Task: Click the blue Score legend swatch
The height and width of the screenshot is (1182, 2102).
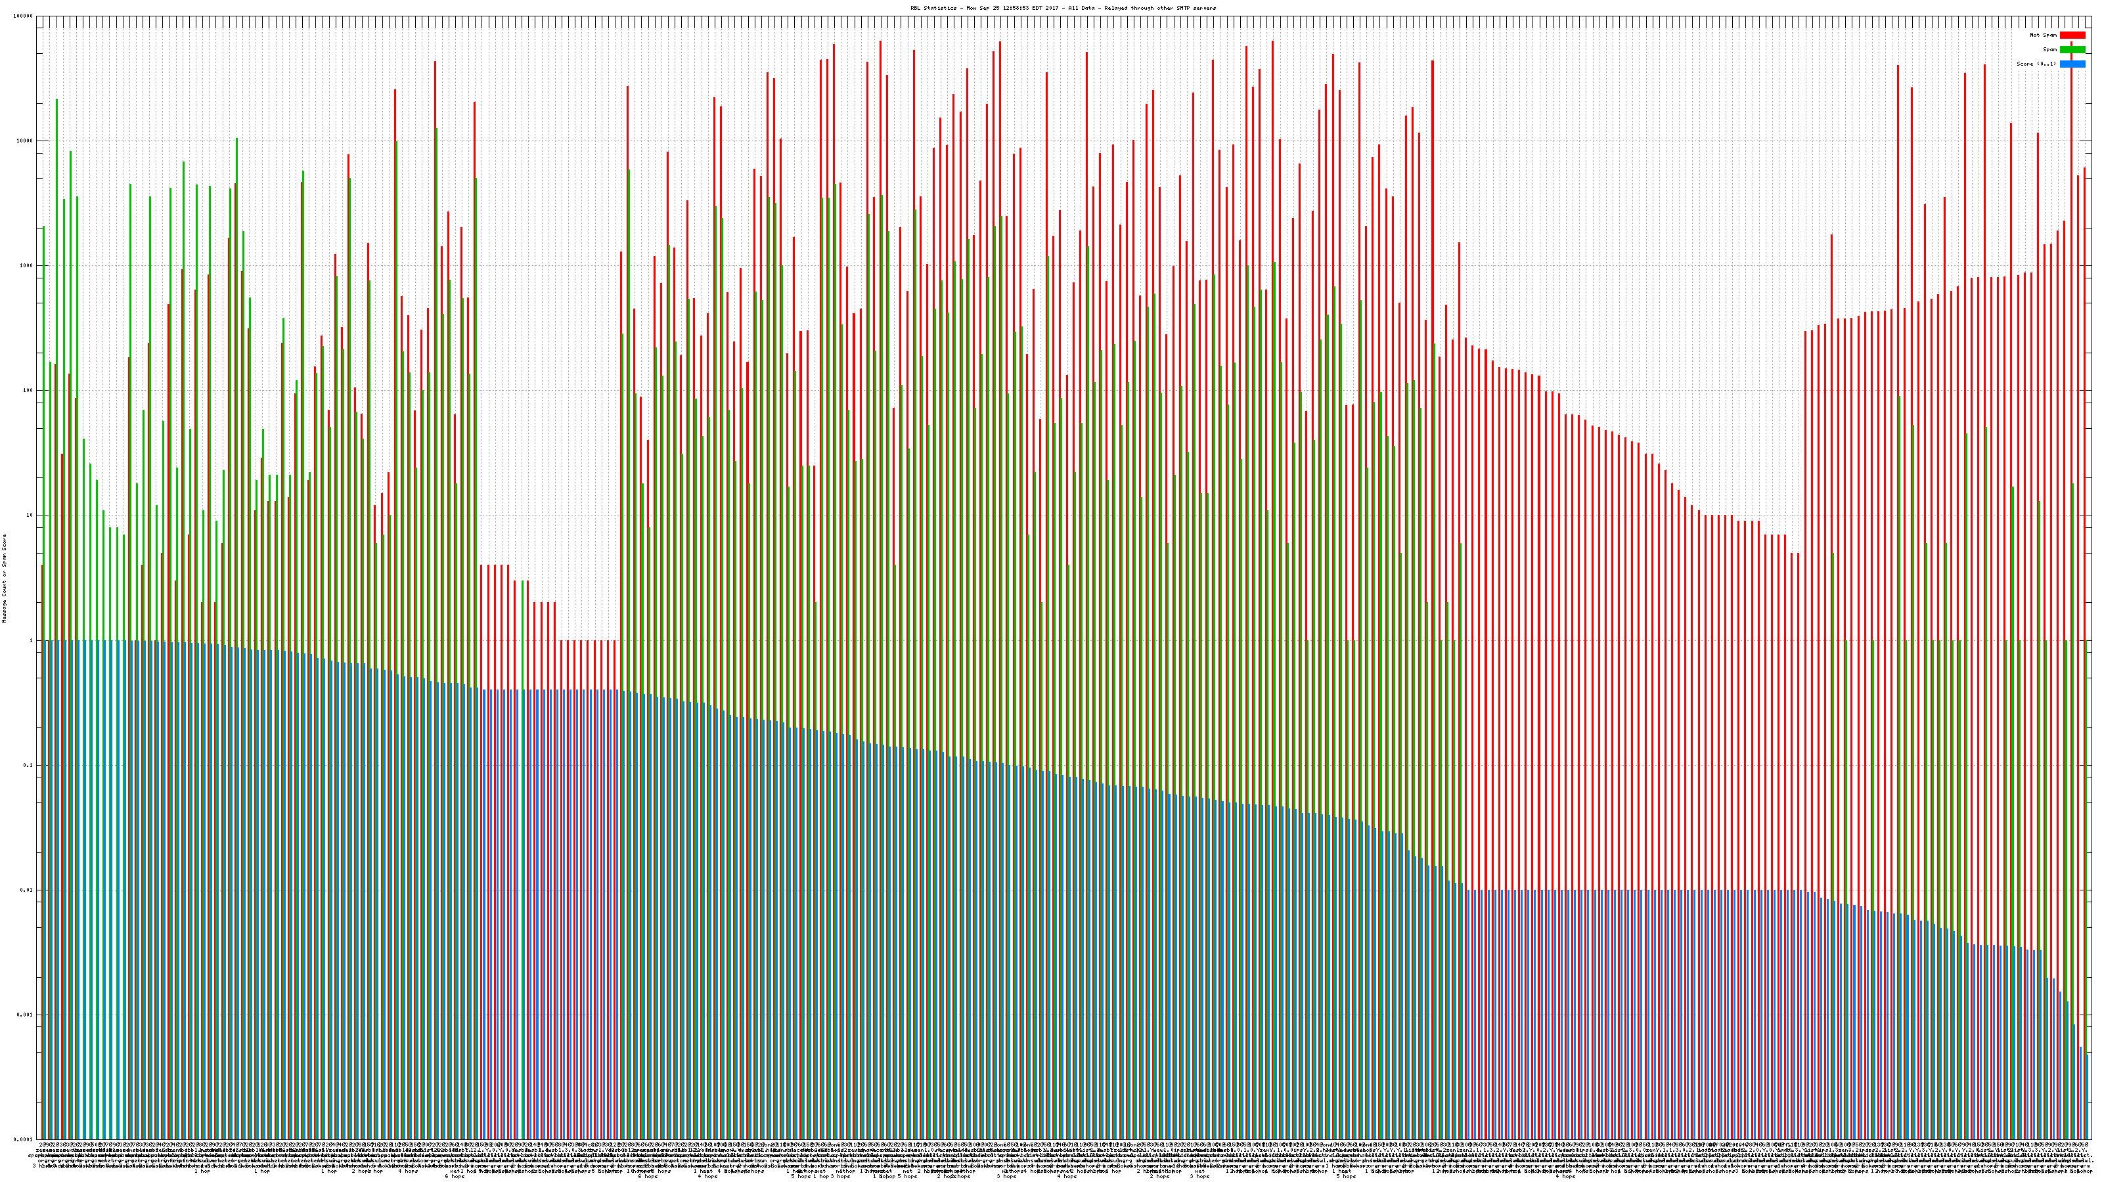Action: [x=2072, y=64]
